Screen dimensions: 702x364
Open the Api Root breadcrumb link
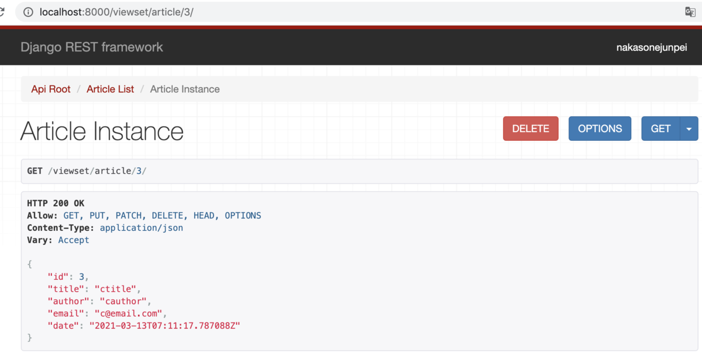pyautogui.click(x=50, y=89)
